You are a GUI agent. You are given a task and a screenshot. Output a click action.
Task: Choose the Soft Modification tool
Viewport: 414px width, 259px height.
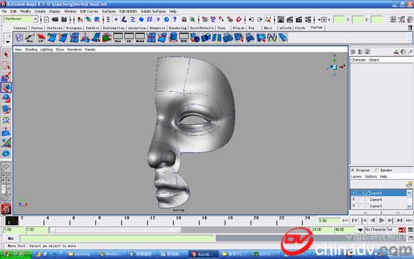click(6, 131)
